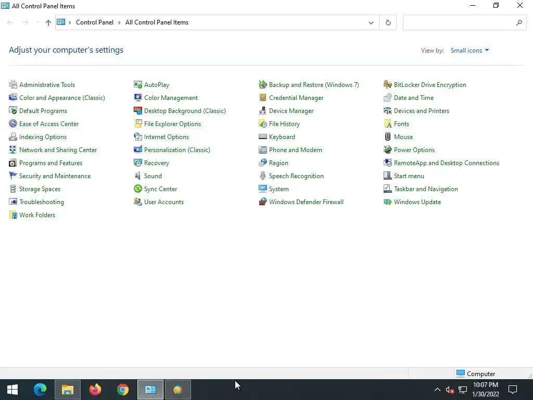Open the Ease of Access Center icon
The height and width of the screenshot is (400, 533).
click(x=13, y=123)
